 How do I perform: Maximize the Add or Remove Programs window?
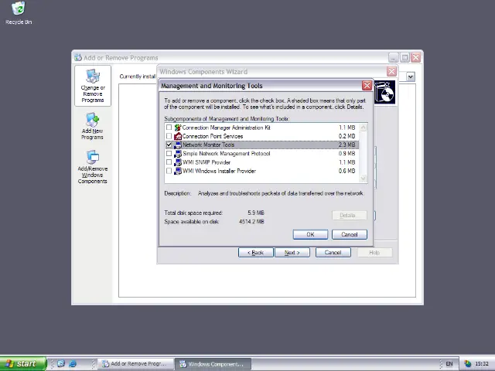[x=405, y=57]
